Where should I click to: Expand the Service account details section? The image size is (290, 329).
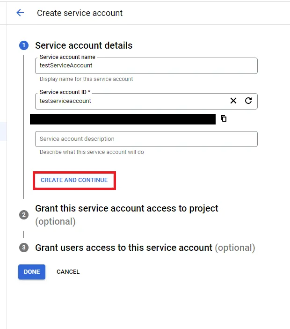84,45
